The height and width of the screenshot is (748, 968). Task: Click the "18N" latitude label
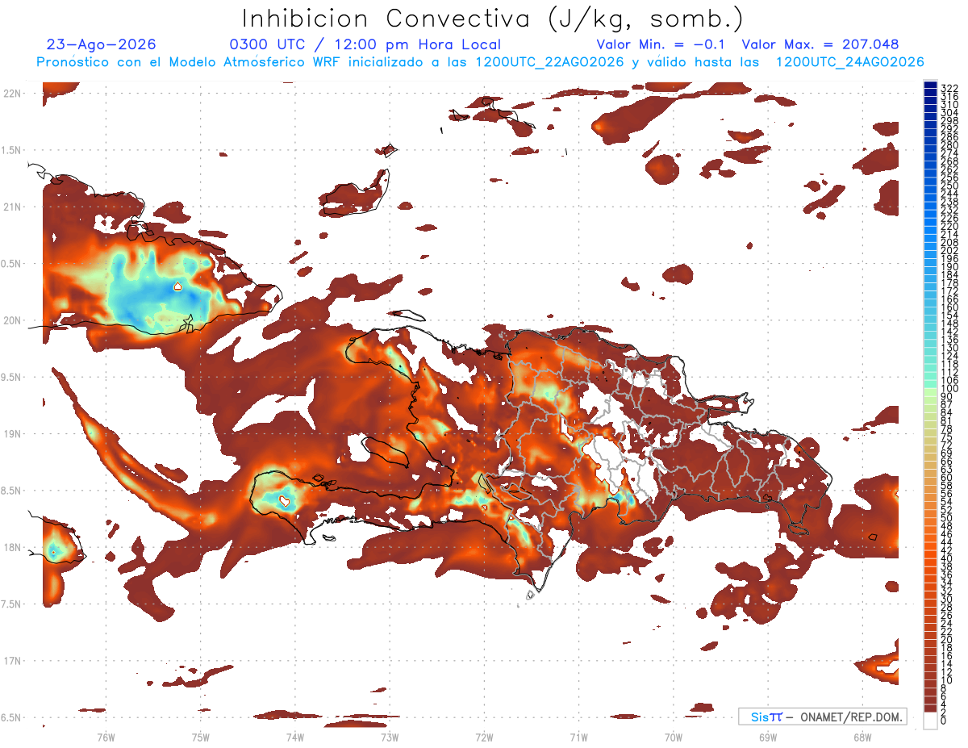[x=11, y=547]
